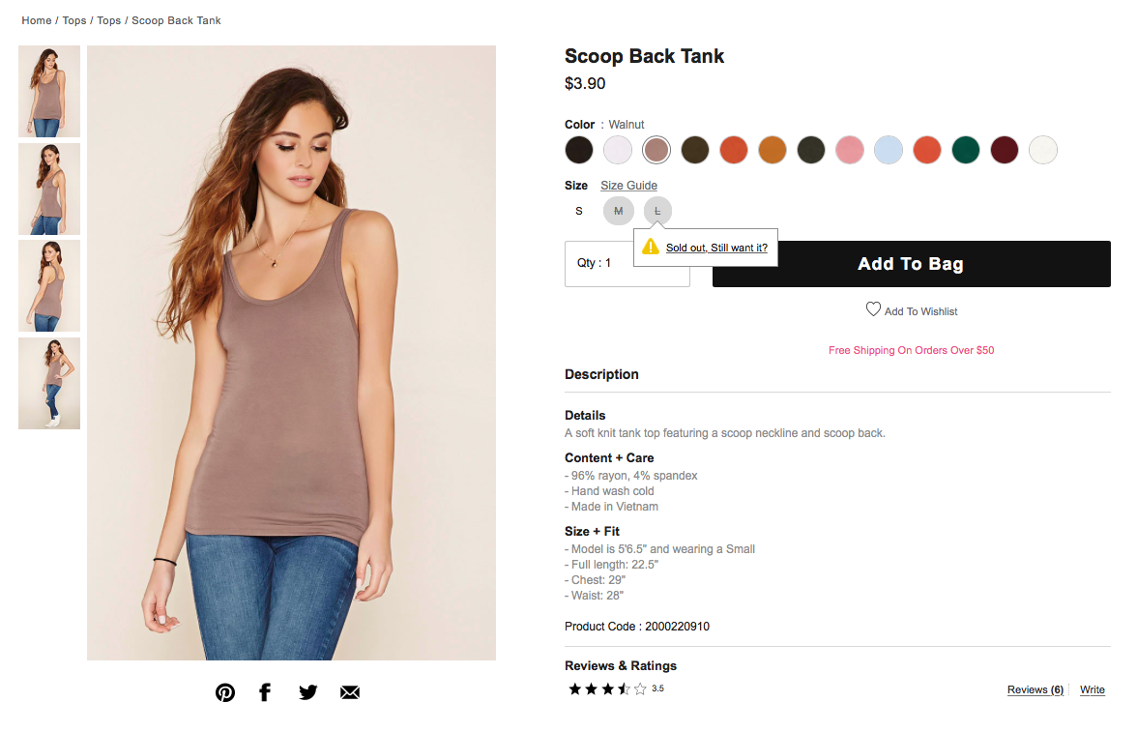Email this product via envelope icon
This screenshot has width=1137, height=732.
point(350,692)
